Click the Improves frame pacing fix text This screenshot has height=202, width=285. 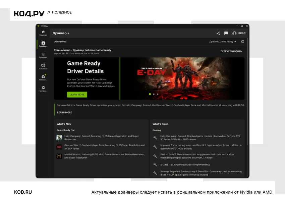(x=201, y=147)
